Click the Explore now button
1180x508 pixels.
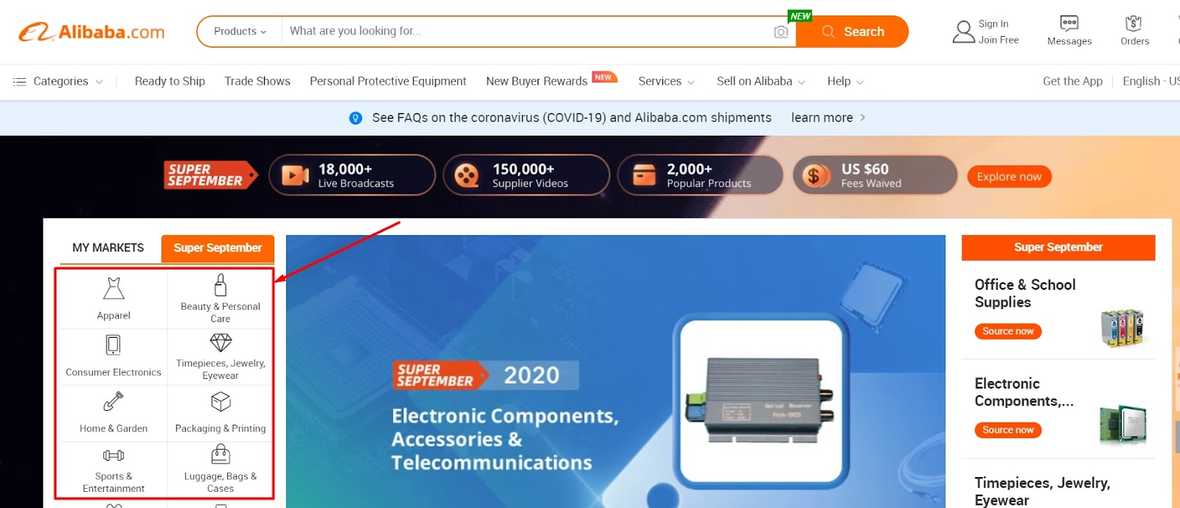(1009, 176)
